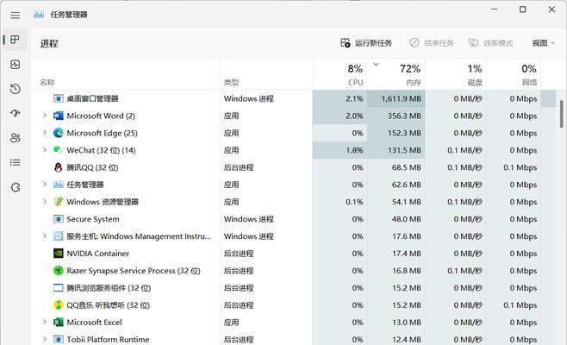Select the Processes page icon in sidebar
Viewport: 567px width, 345px height.
[x=15, y=40]
